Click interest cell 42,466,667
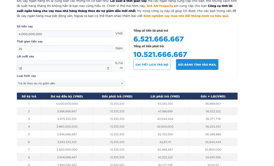This screenshot has height=166, width=274. (x=165, y=150)
